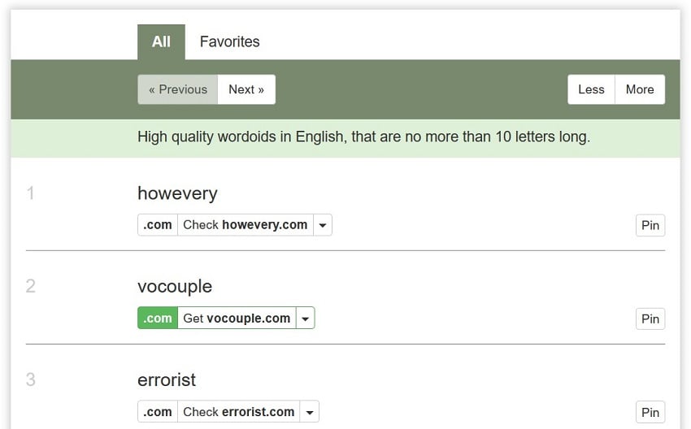
Task: Check availability of errorist.com
Action: coord(239,412)
